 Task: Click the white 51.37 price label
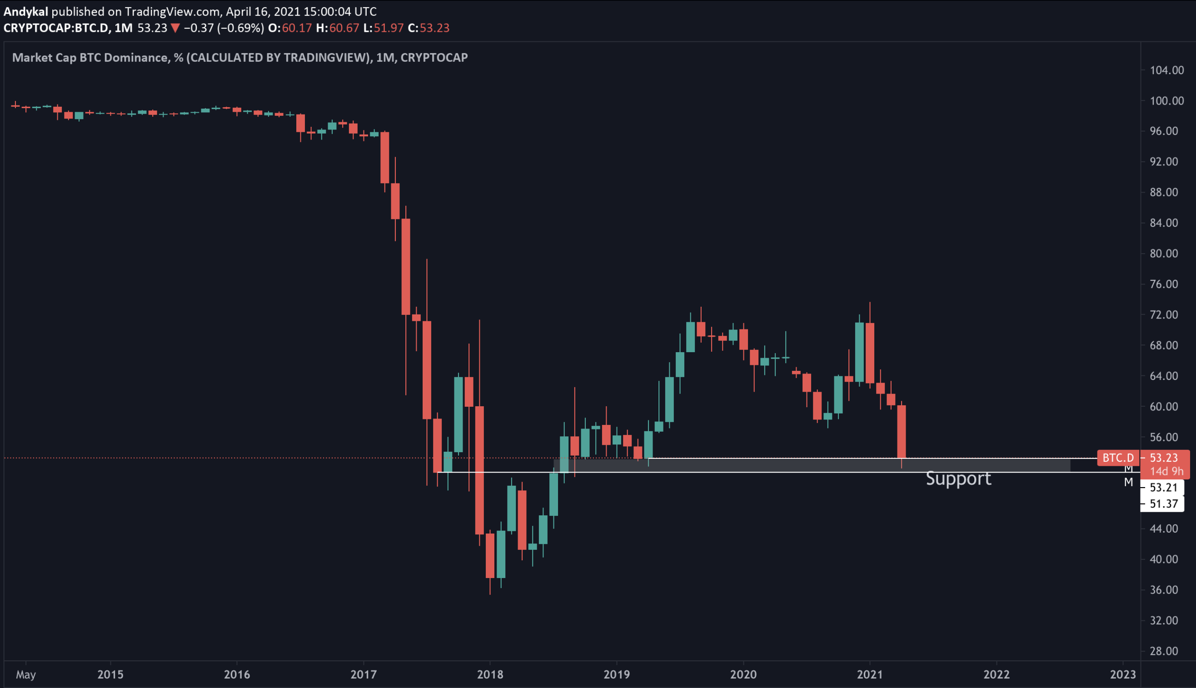(x=1163, y=504)
